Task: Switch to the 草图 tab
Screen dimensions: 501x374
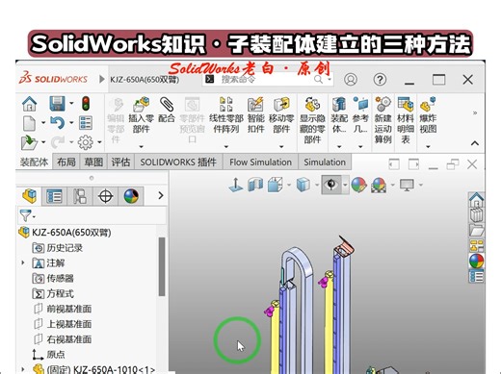Action: tap(93, 162)
